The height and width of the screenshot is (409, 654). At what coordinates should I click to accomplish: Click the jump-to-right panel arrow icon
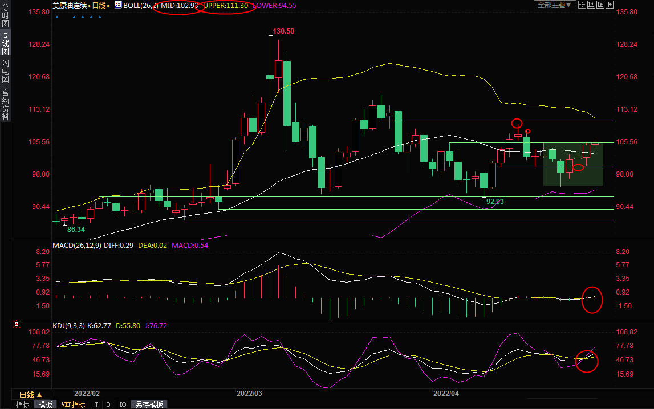click(x=609, y=5)
